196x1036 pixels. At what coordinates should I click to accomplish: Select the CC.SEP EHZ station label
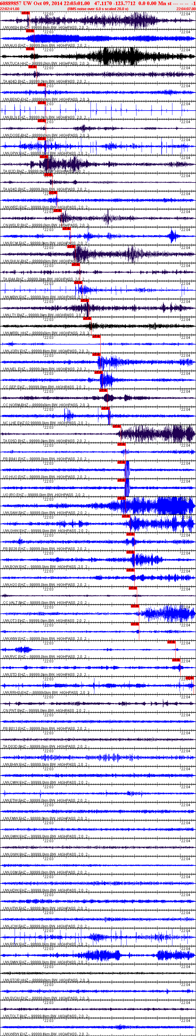click(45, 387)
